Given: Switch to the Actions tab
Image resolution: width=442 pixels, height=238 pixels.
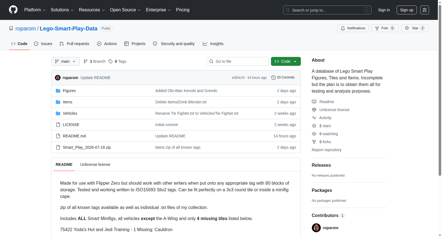Looking at the screenshot, I should pyautogui.click(x=107, y=44).
